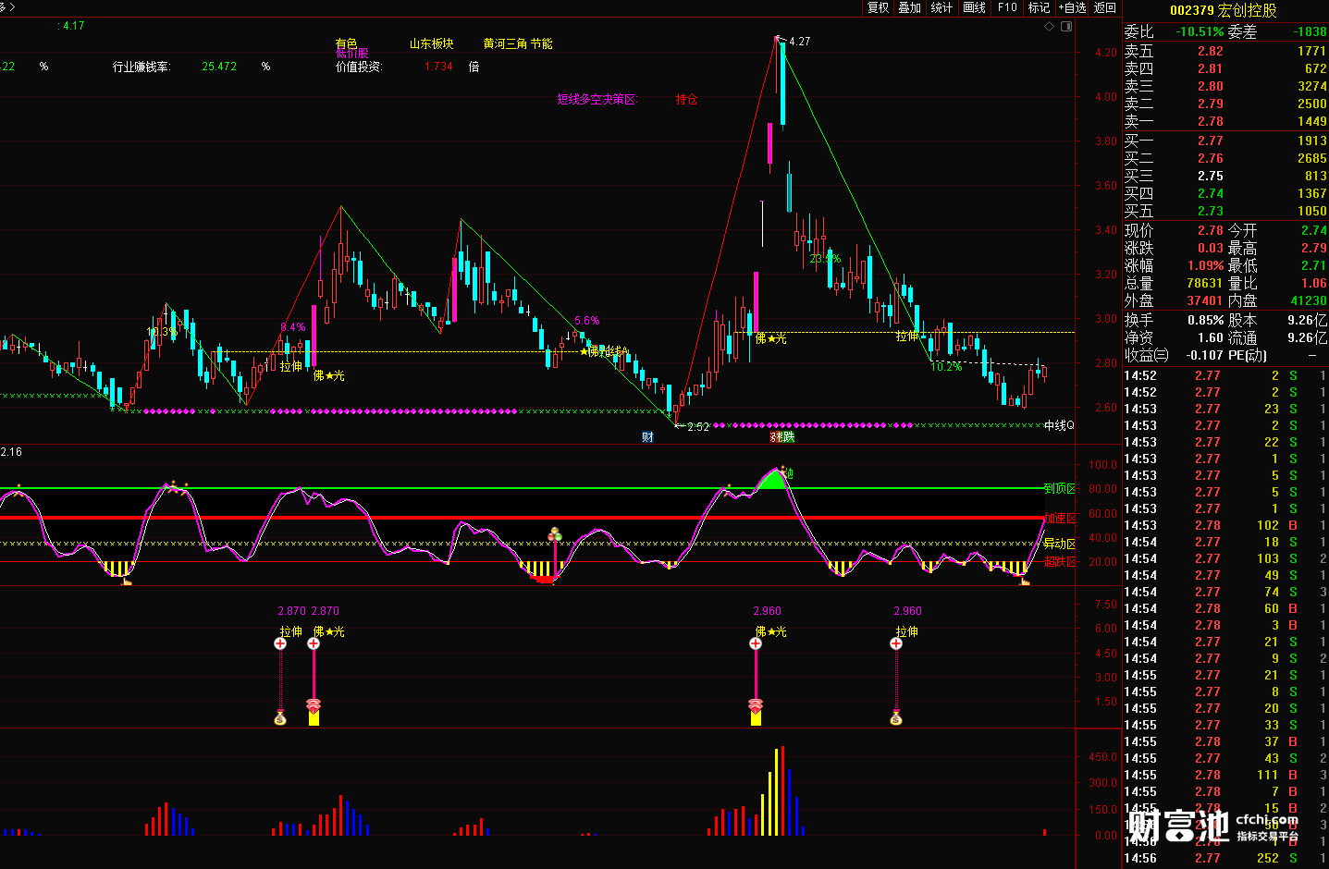1329x869 pixels.
Task: Click the 4.27 high price label
Action: pos(799,42)
